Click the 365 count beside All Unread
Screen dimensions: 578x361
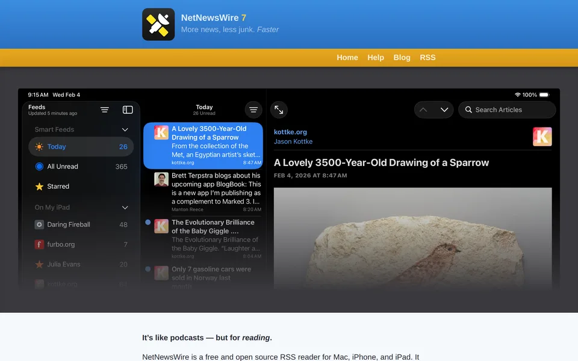[121, 167]
